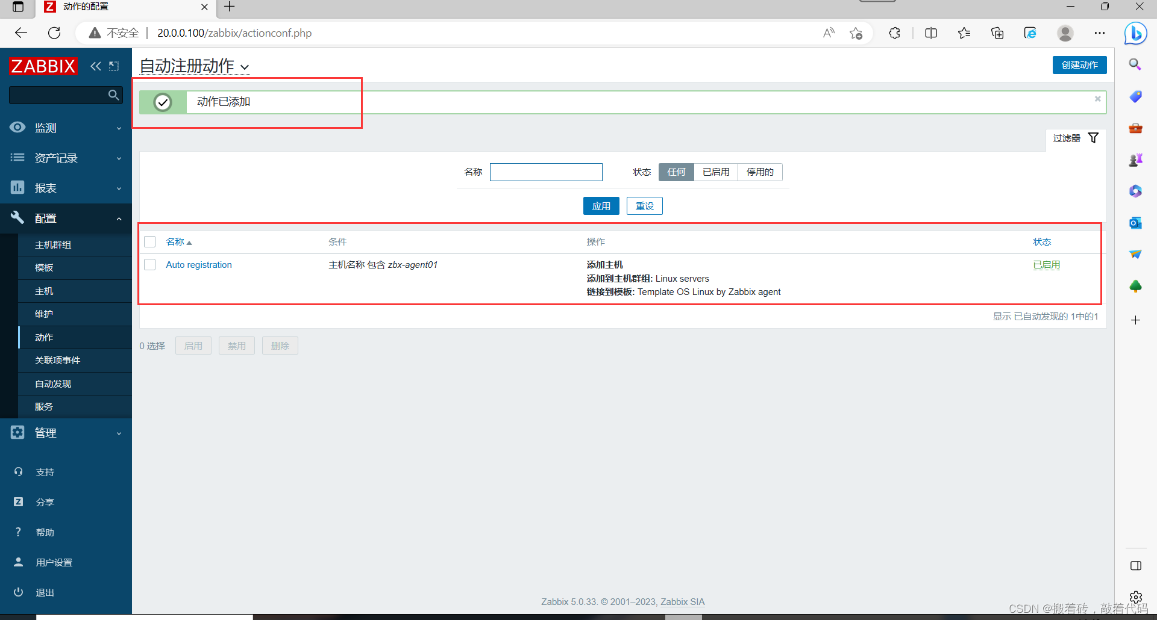Open 维护 in configuration menu
Image resolution: width=1157 pixels, height=620 pixels.
click(75, 314)
